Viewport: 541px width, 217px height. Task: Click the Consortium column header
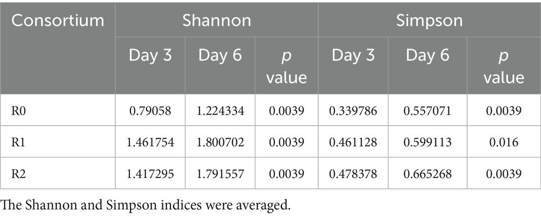pos(58,21)
